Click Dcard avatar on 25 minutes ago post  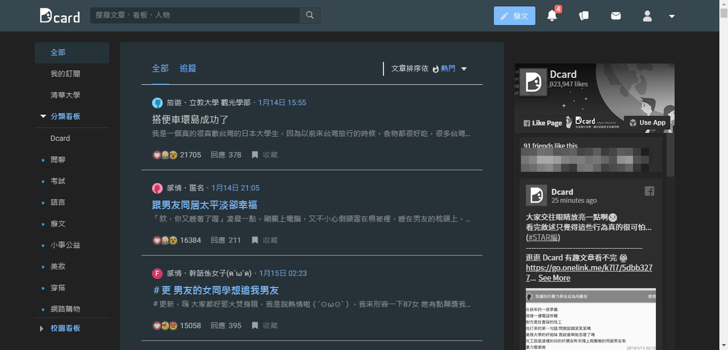(x=536, y=195)
